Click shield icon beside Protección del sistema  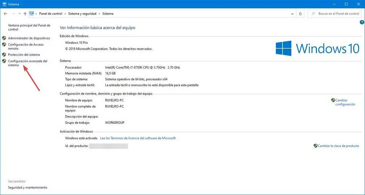[x=4, y=55]
